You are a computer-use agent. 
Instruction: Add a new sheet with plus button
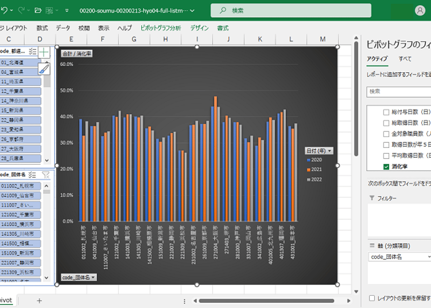(39, 301)
